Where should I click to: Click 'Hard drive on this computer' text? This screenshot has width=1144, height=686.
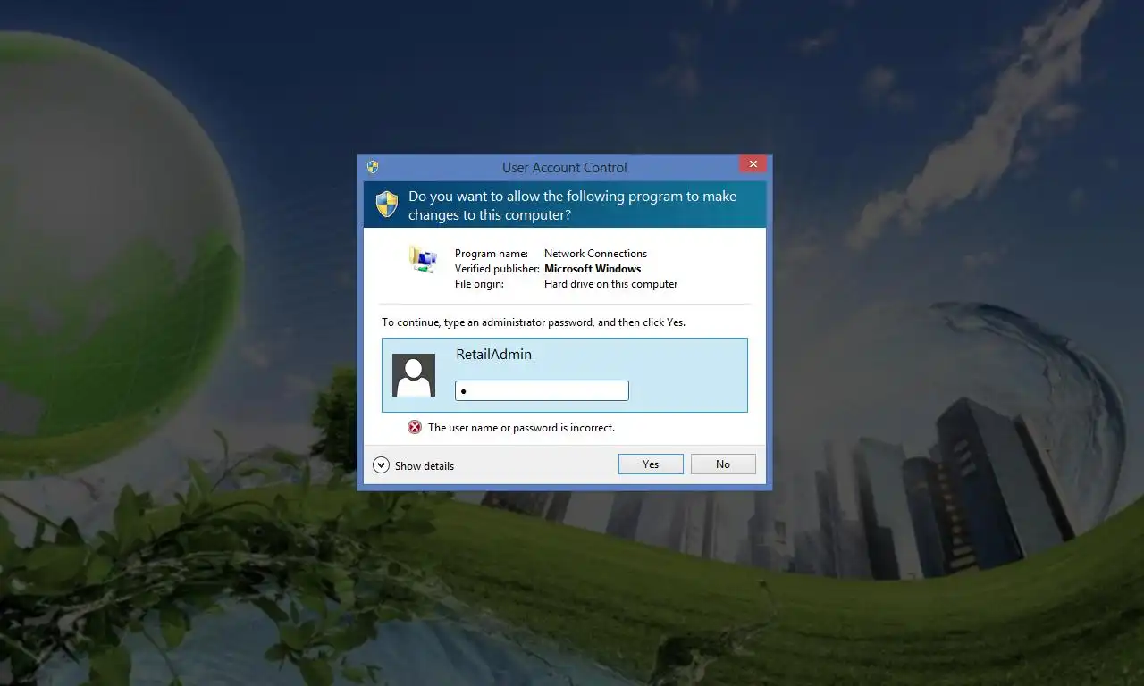click(x=610, y=284)
